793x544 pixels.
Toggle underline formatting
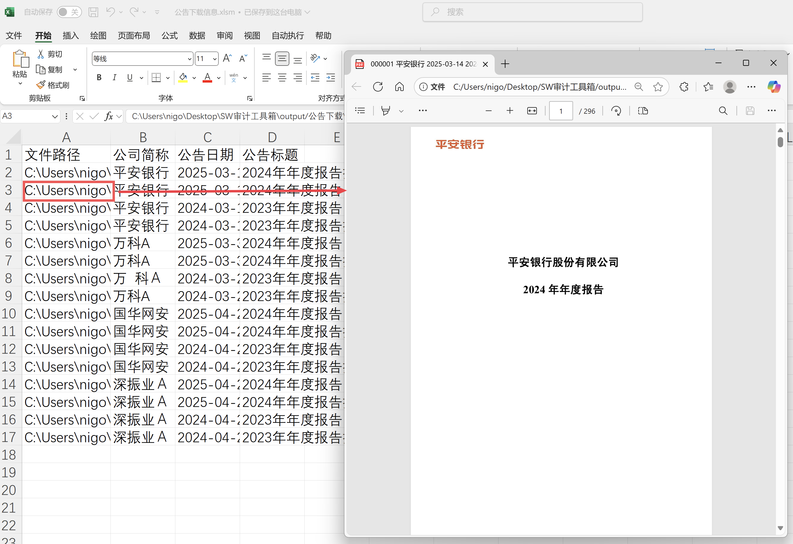(x=130, y=78)
